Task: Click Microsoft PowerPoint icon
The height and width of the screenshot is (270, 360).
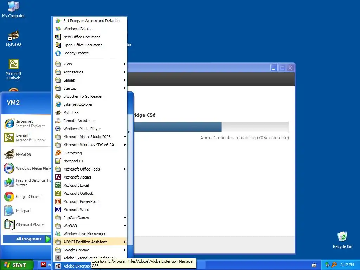Action: (x=58, y=201)
